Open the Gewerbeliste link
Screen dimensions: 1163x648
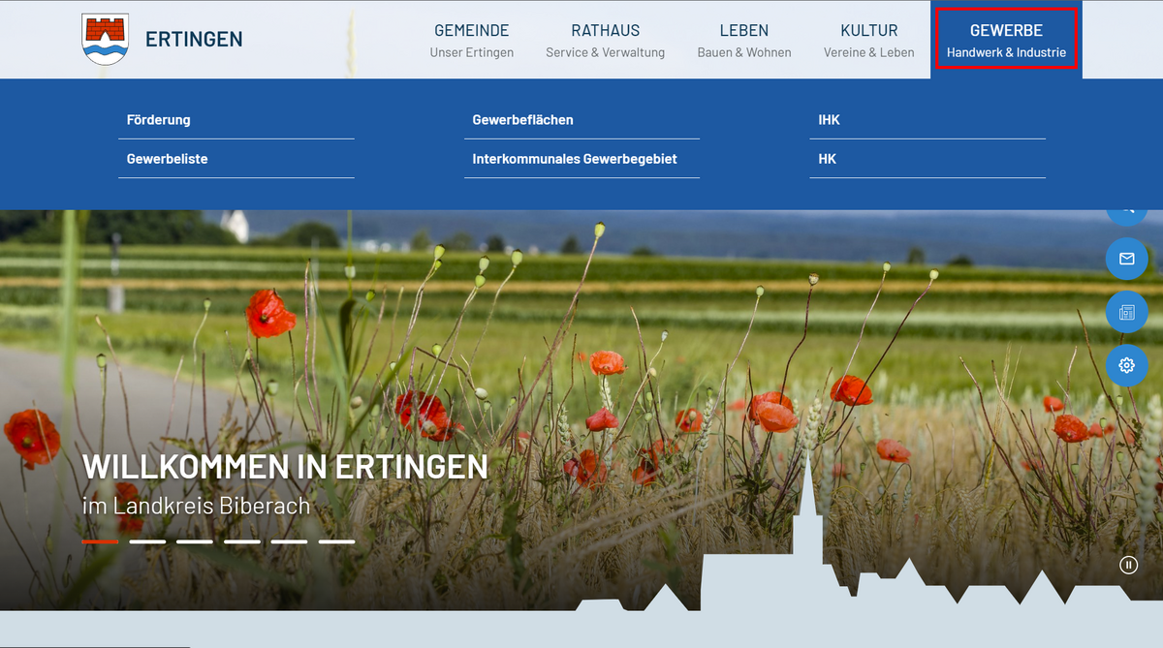click(x=236, y=159)
